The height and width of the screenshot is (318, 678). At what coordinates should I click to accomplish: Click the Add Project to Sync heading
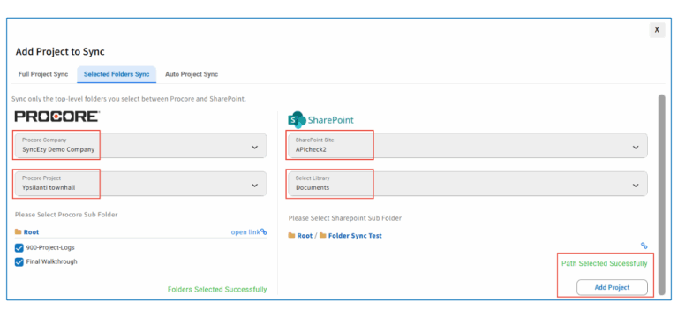click(x=60, y=52)
